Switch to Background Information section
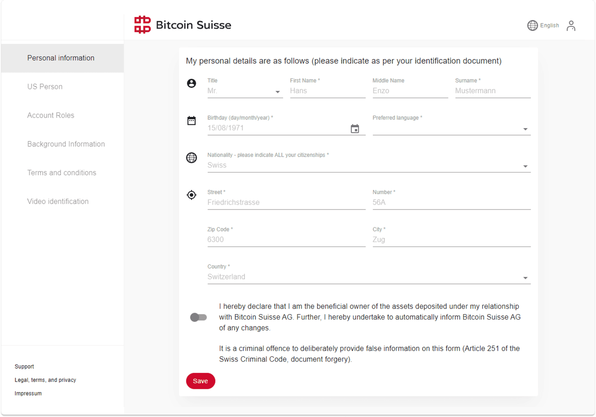596x417 pixels. [66, 144]
